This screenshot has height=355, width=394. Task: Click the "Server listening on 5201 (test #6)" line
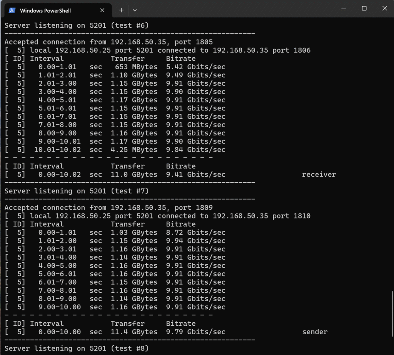click(x=77, y=25)
